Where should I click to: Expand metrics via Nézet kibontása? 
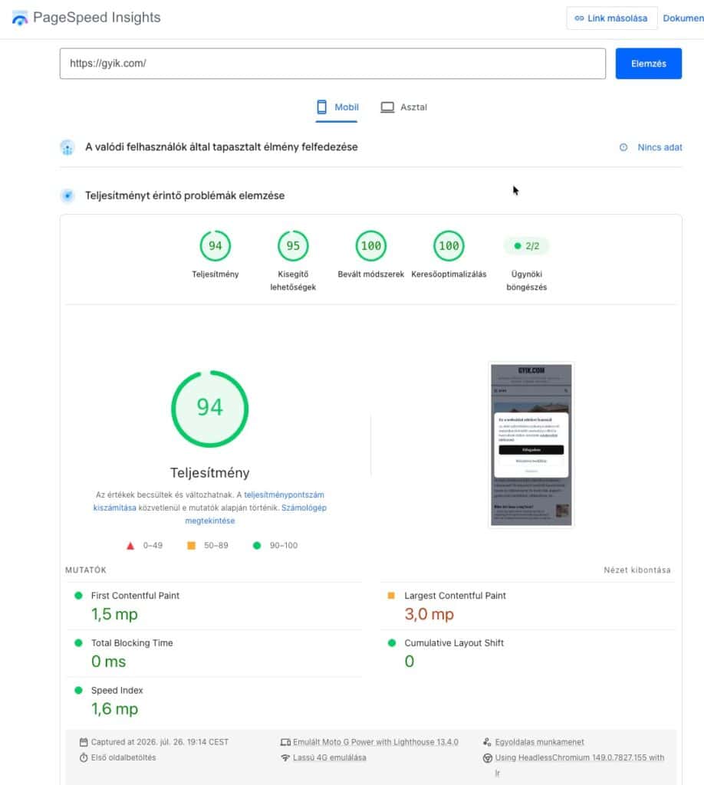[637, 570]
